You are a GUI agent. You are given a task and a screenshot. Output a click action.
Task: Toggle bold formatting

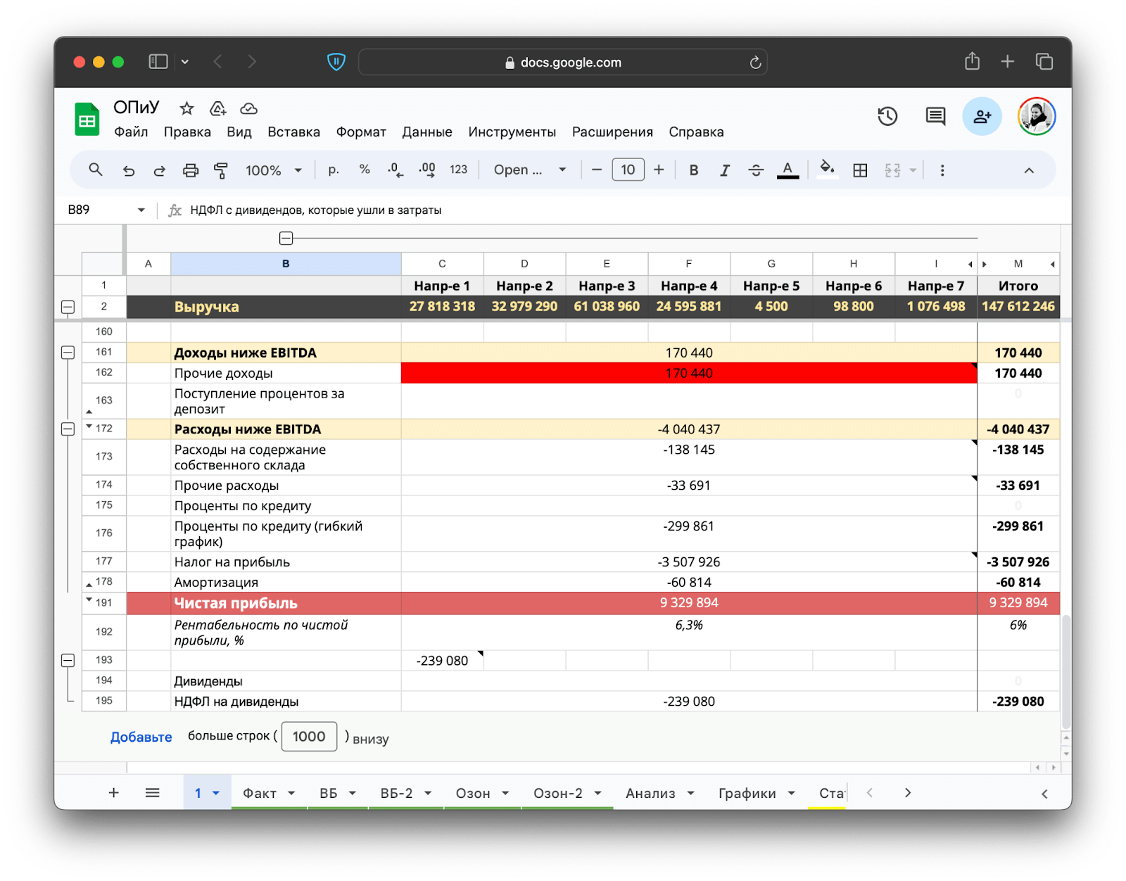(x=693, y=170)
